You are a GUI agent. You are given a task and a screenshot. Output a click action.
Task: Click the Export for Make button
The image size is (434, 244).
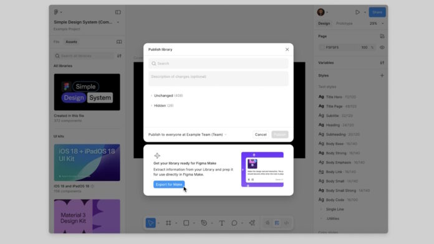pyautogui.click(x=169, y=184)
